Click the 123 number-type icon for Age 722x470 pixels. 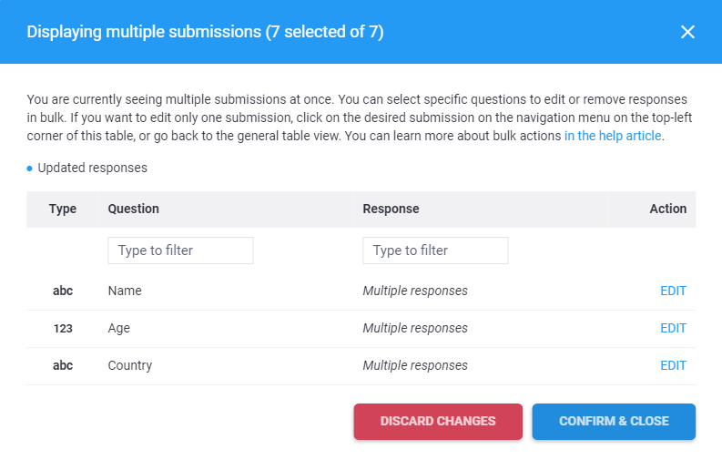(x=63, y=328)
